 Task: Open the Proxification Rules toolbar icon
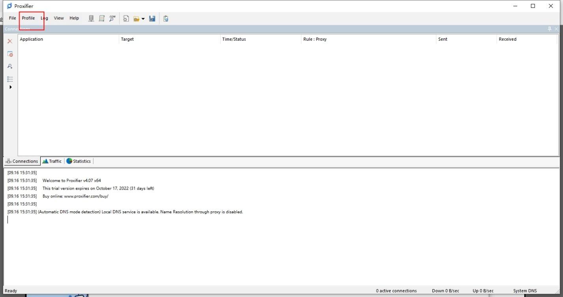101,18
